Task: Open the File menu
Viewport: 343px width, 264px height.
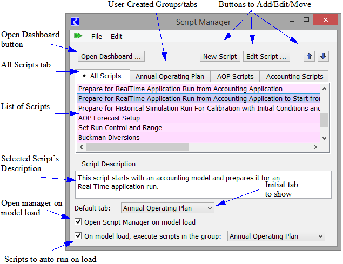Action: (x=96, y=36)
